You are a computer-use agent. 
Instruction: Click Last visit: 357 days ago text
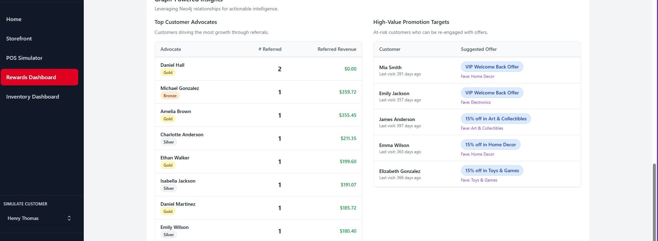click(400, 100)
